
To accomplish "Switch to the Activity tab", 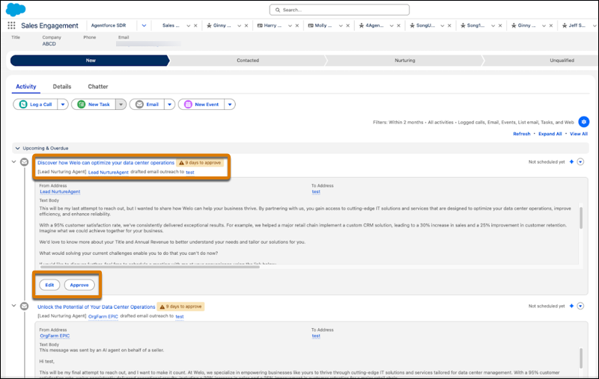I will [26, 87].
